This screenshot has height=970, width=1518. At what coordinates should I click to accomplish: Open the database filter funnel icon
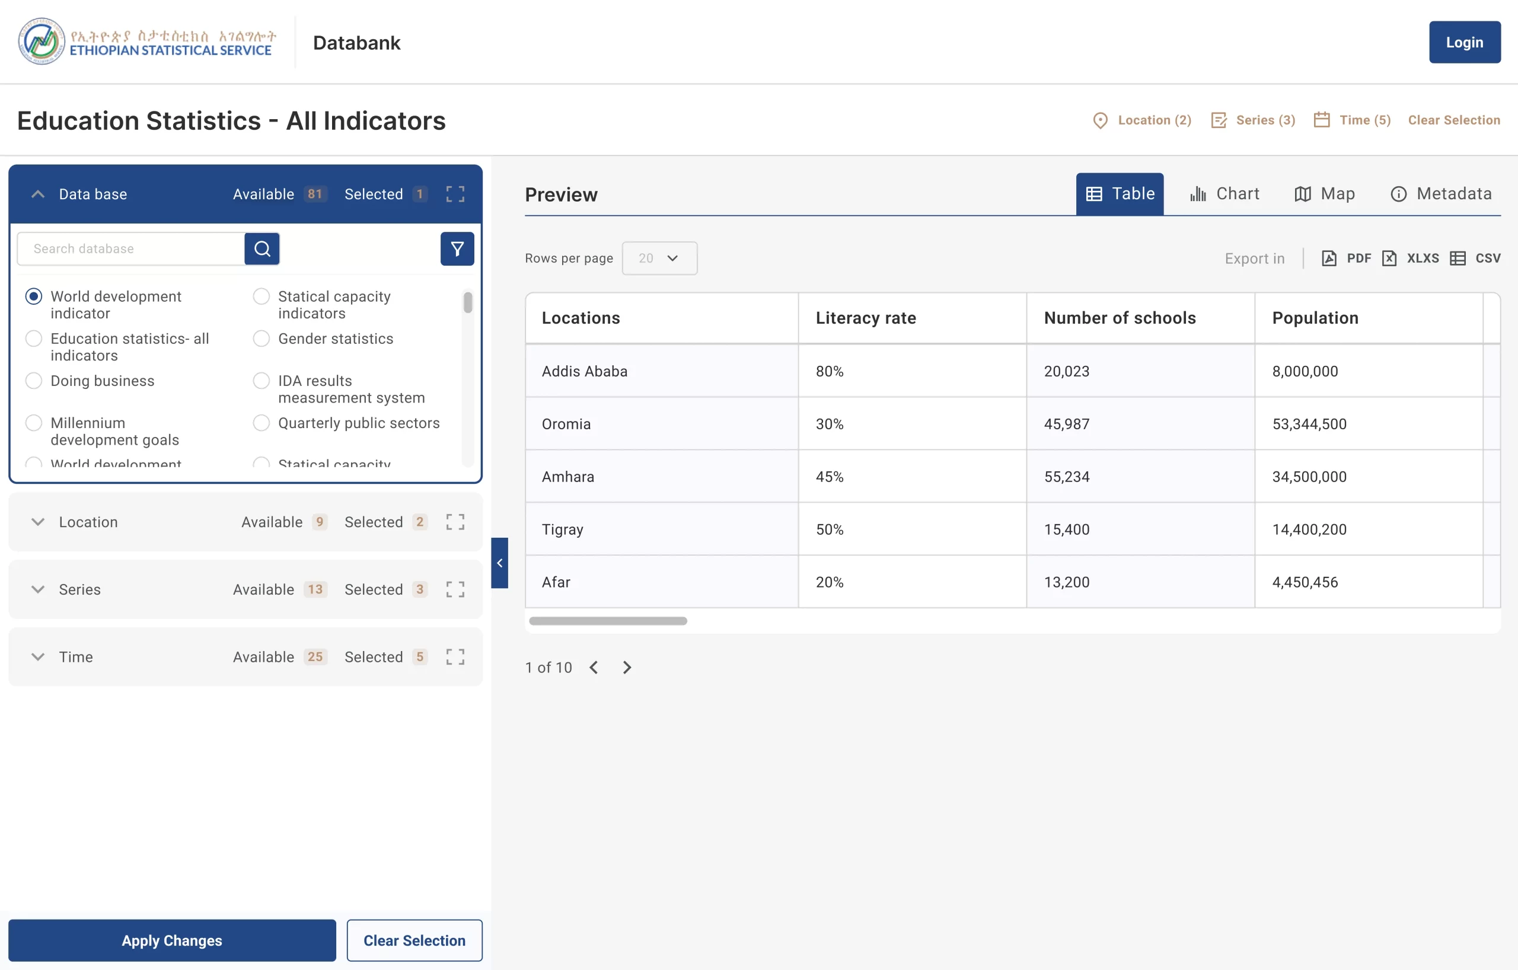click(x=457, y=248)
